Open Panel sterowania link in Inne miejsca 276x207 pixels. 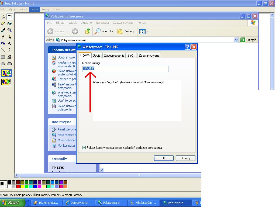coord(64,129)
